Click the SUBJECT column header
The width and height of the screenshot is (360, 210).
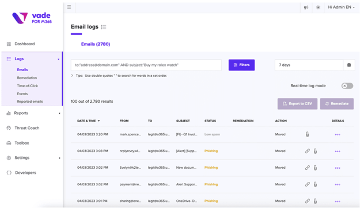point(183,121)
